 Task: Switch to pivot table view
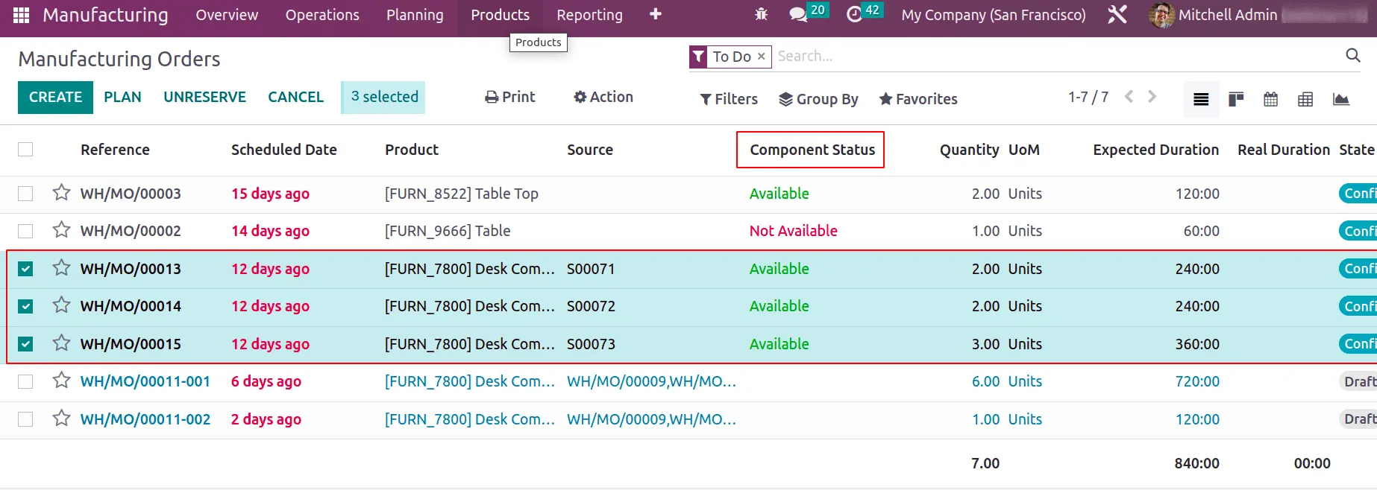pos(1305,99)
